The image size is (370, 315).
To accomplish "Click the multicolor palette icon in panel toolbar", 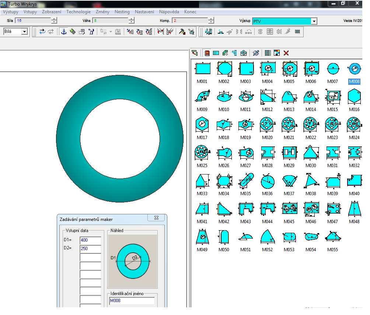I will 277,53.
